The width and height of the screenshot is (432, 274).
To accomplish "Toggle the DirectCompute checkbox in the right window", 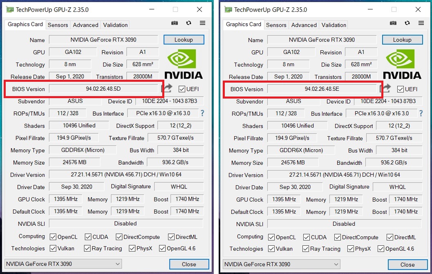I will [x=338, y=237].
